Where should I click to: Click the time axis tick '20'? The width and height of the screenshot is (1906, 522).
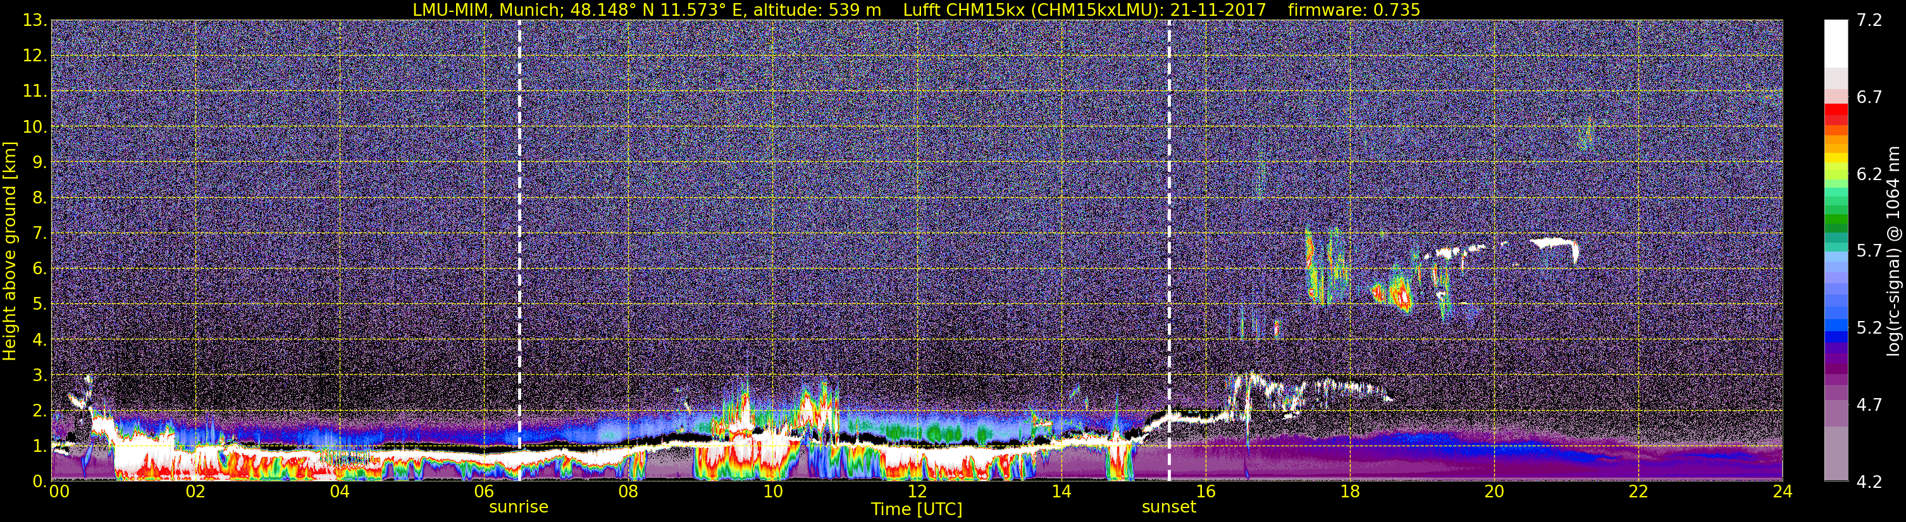1494,492
